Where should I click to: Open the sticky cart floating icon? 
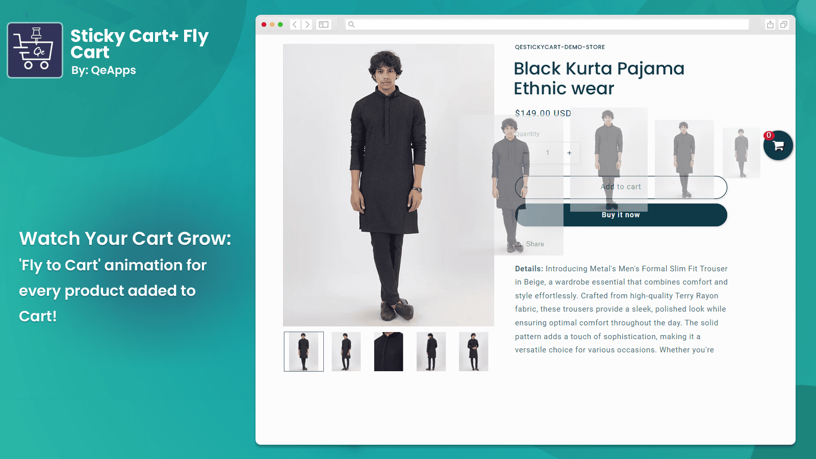778,145
